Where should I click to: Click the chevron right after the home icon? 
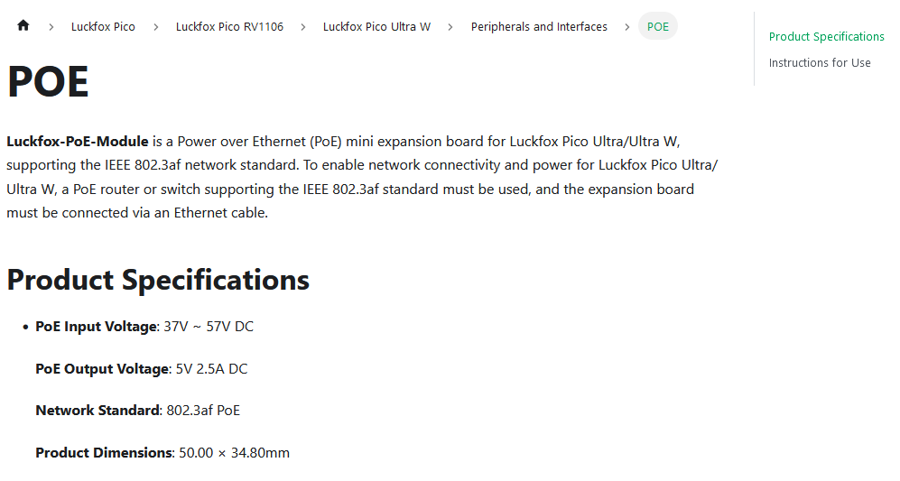point(51,27)
